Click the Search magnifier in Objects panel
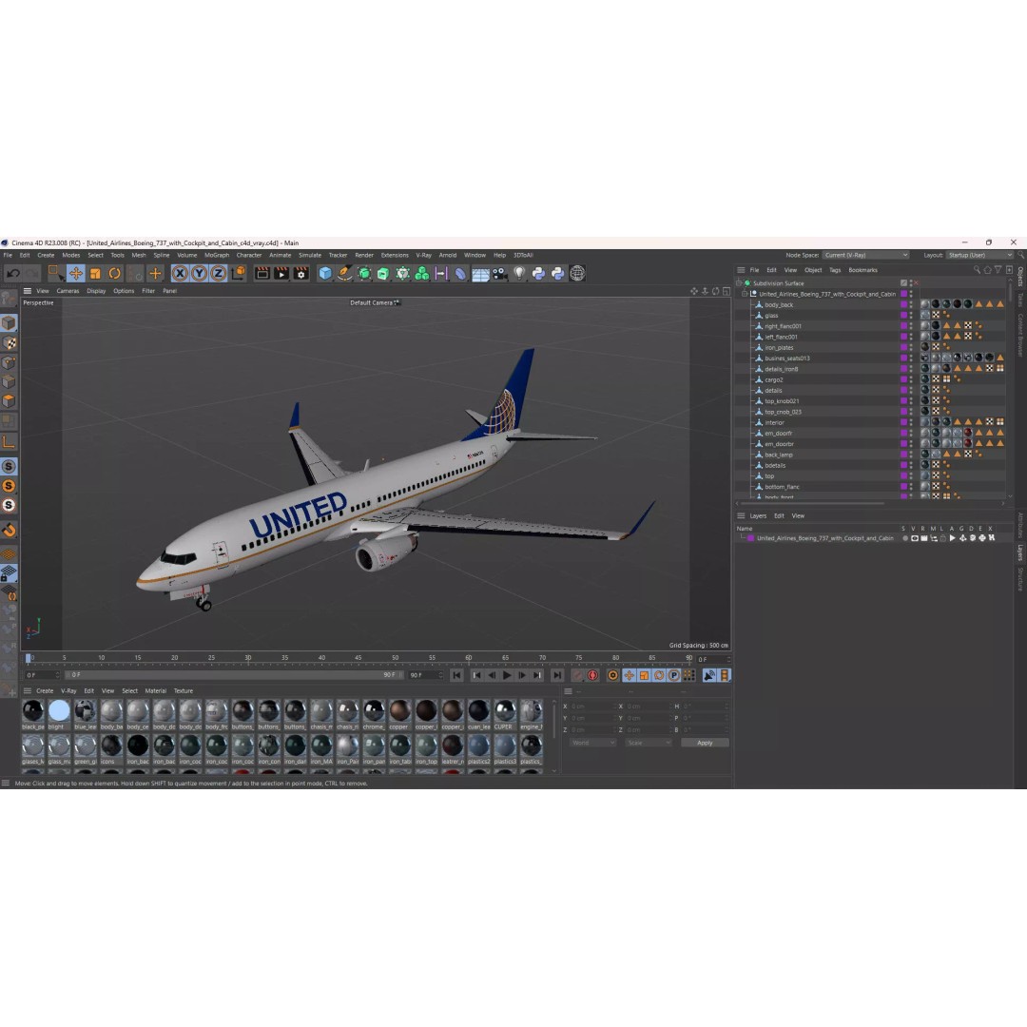Viewport: 1027px width, 1027px height. [x=977, y=270]
